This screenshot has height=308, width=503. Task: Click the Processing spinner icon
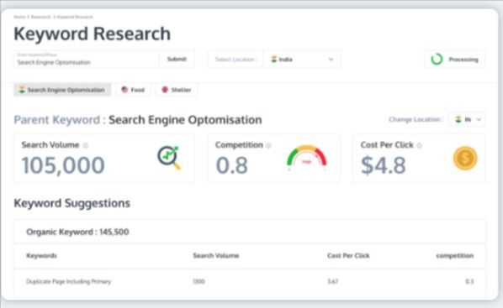pyautogui.click(x=437, y=60)
